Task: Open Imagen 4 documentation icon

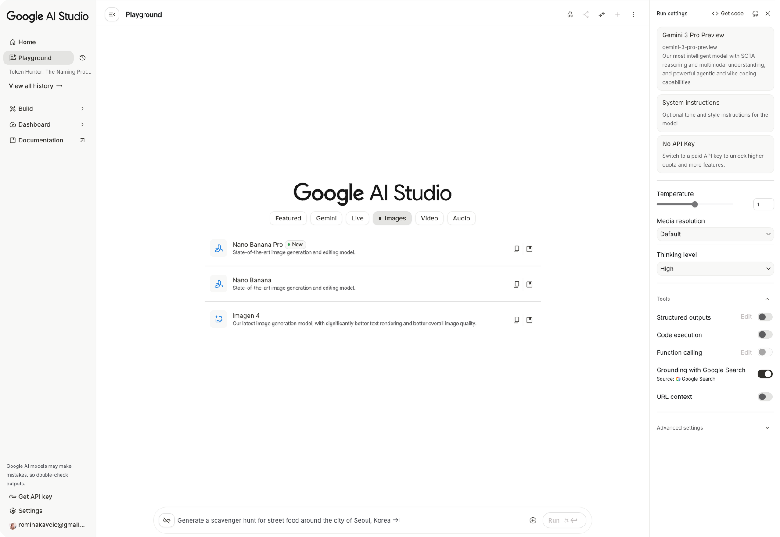Action: click(529, 320)
